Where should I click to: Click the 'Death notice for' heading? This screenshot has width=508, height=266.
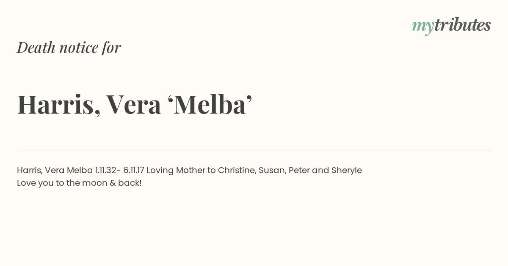click(69, 47)
